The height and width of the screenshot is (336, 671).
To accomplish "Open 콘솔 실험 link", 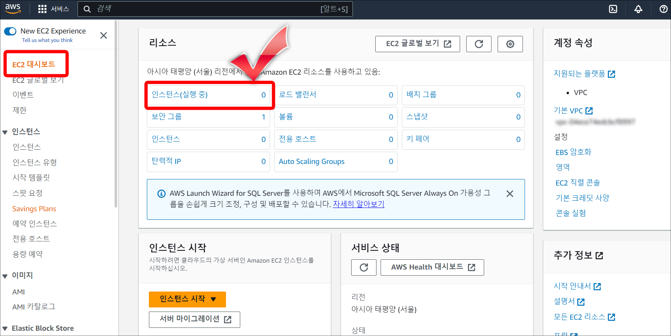I will 571,213.
